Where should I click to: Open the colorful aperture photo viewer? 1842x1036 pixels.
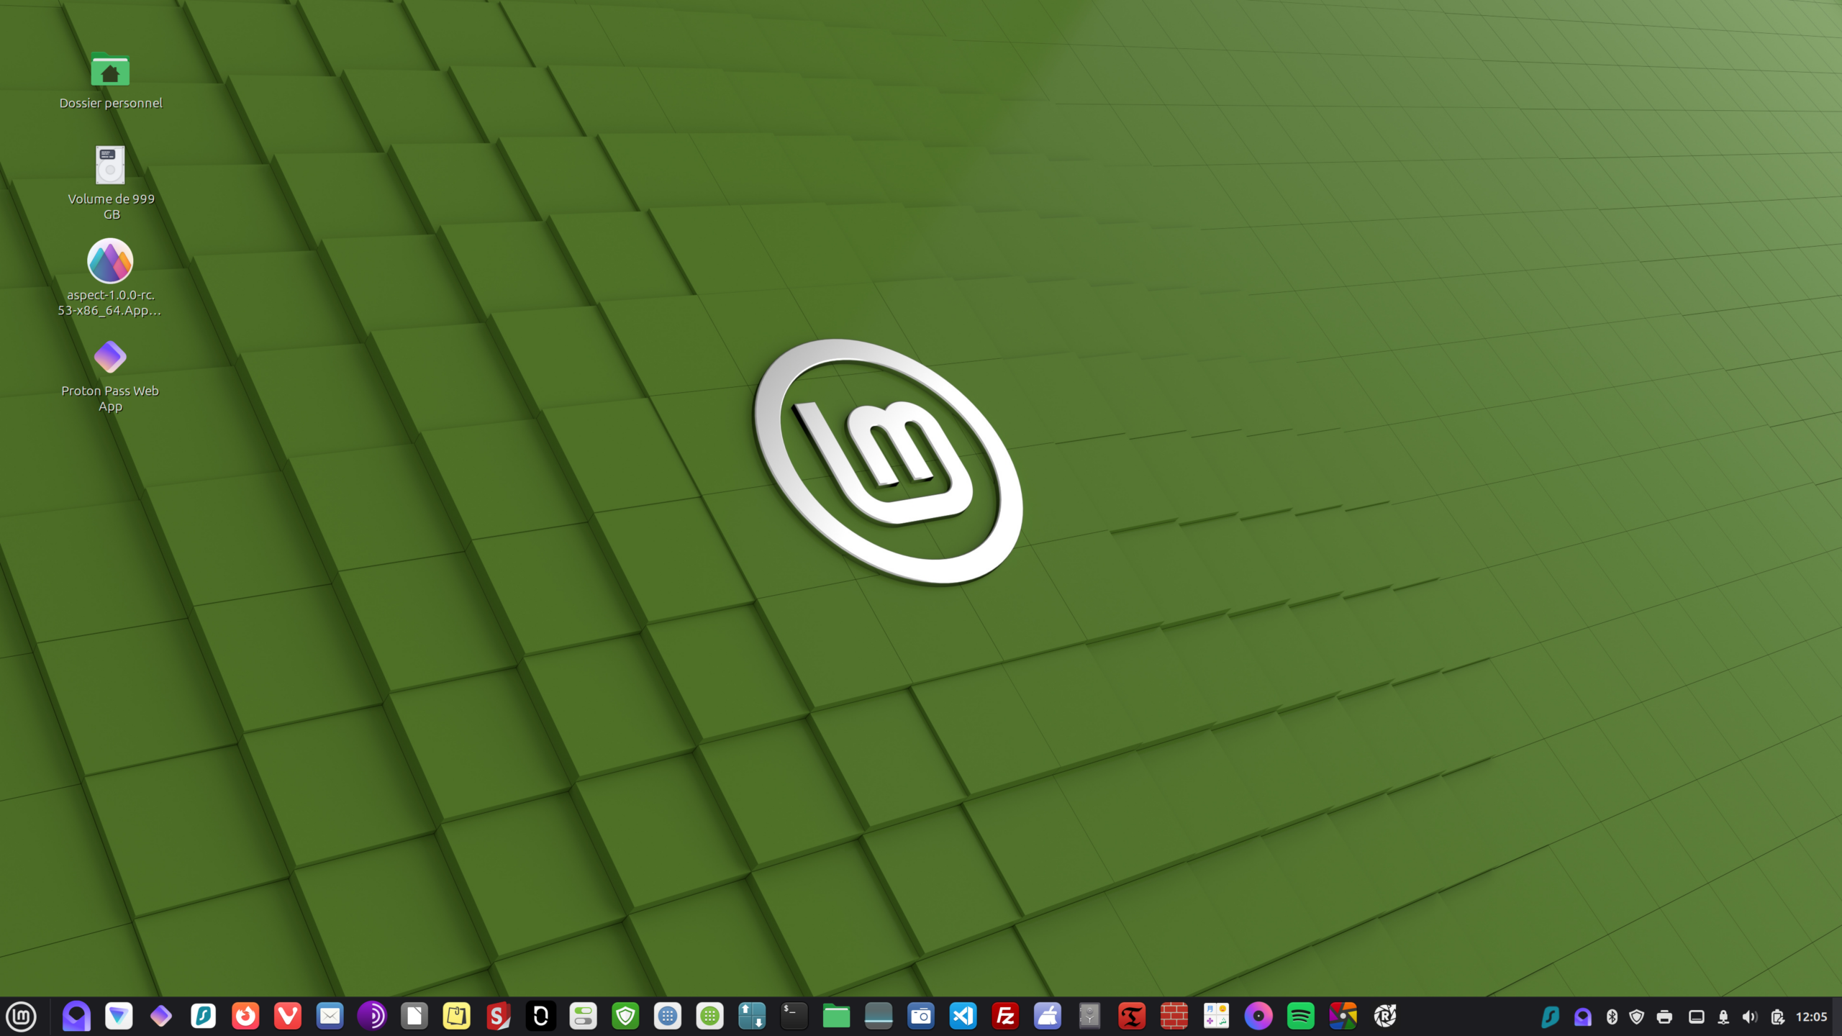pos(1343,1017)
